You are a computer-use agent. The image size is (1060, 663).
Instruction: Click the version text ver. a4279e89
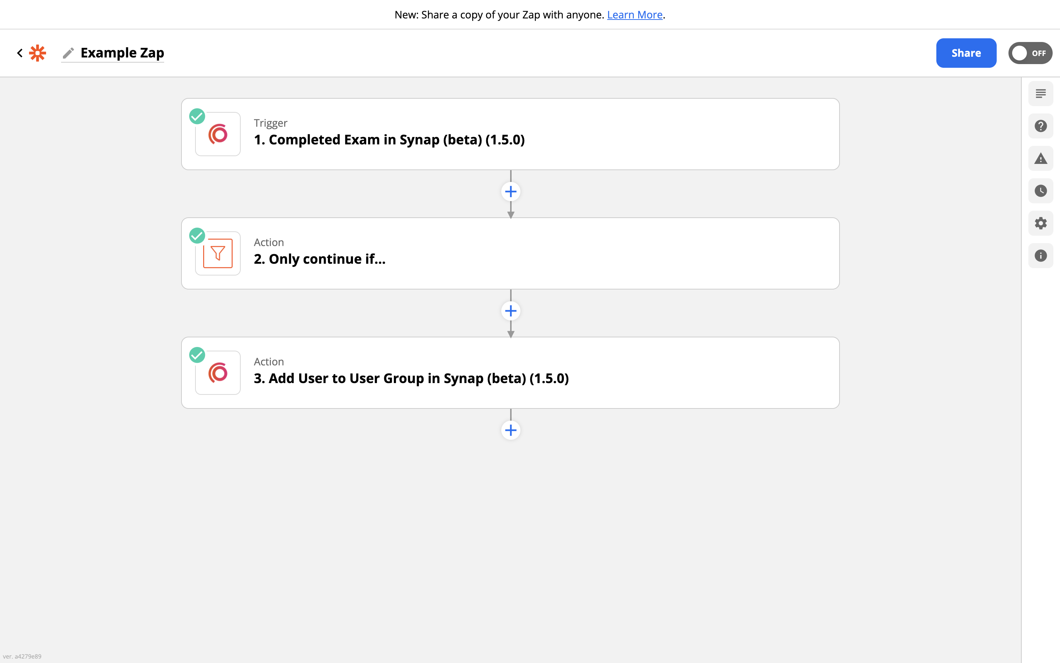click(22, 656)
